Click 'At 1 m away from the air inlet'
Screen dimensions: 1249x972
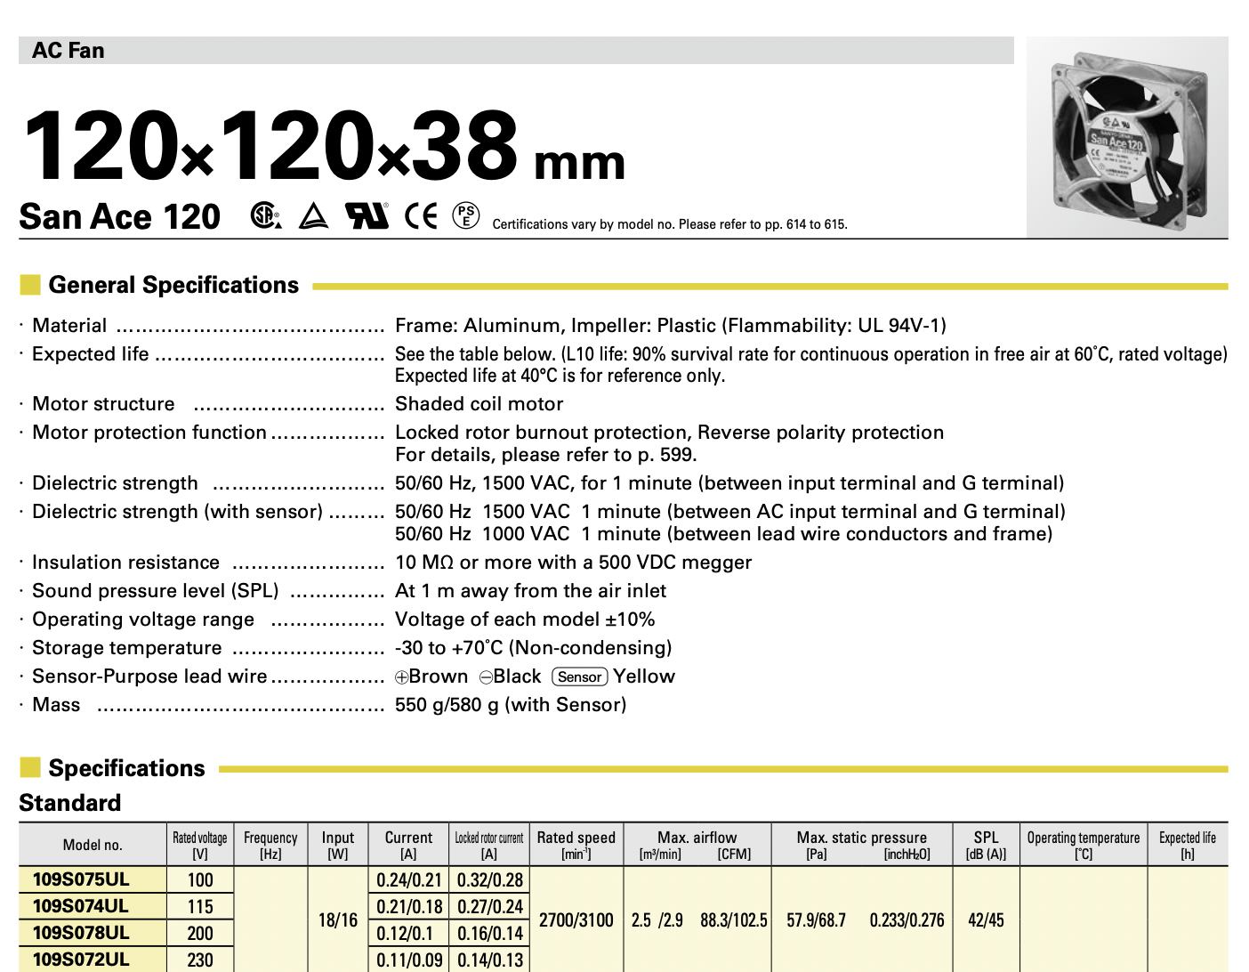pos(530,591)
